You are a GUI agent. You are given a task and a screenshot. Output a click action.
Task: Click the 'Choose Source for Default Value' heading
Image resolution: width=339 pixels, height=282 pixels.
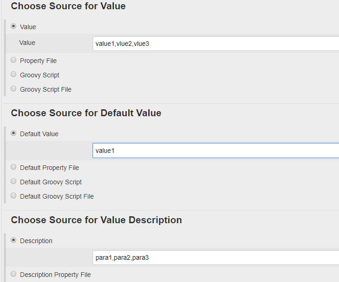point(86,113)
